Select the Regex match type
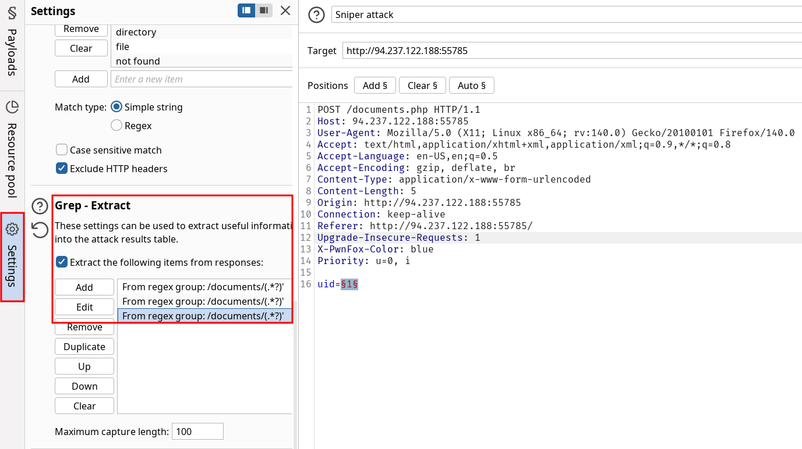This screenshot has height=449, width=802. point(116,126)
